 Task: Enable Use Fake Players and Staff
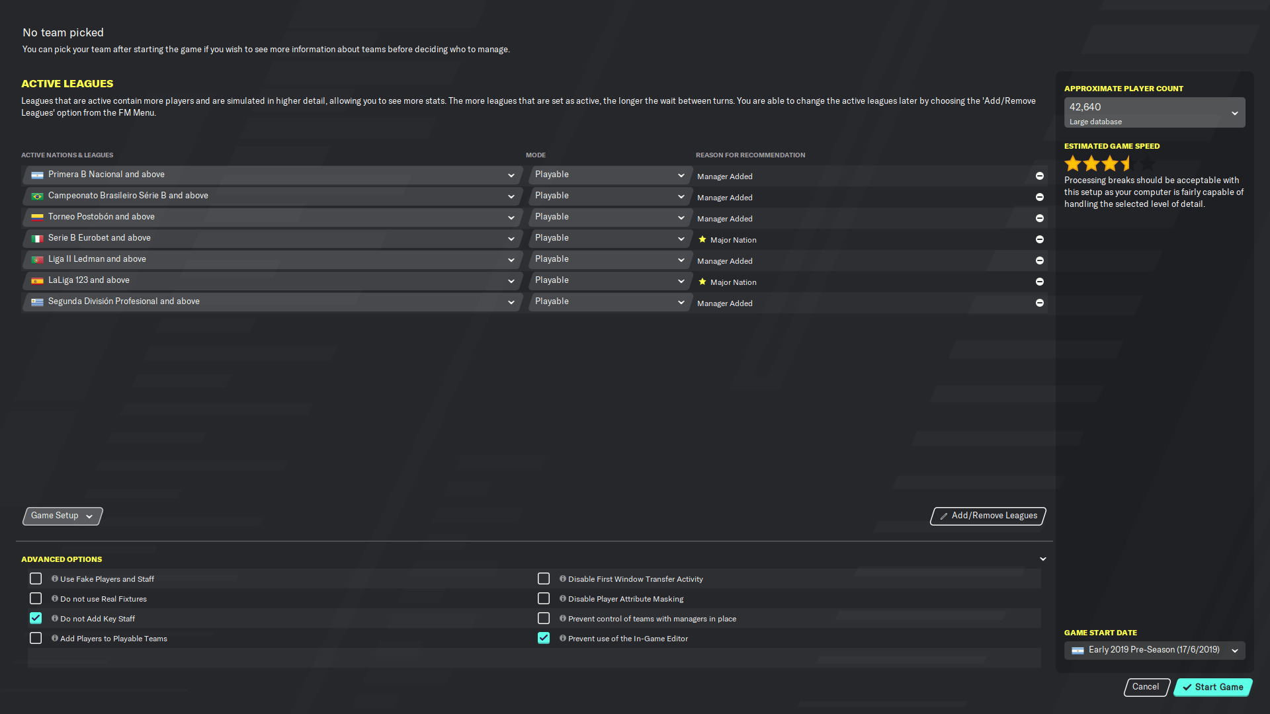pyautogui.click(x=36, y=578)
